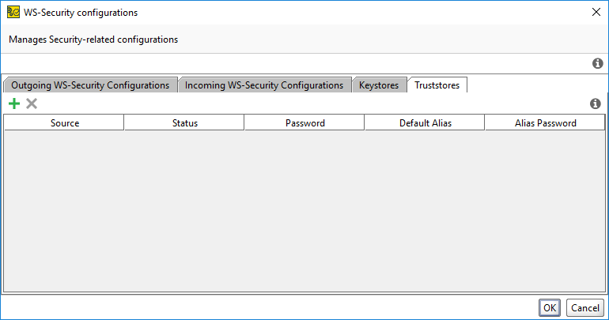Add a new truststore with the green plus
609x320 pixels.
14,104
